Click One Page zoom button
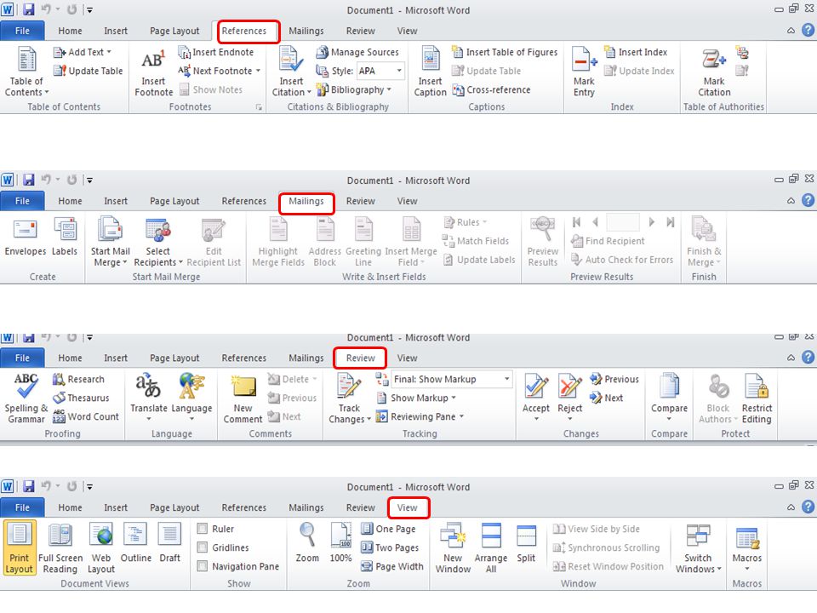 coord(389,529)
